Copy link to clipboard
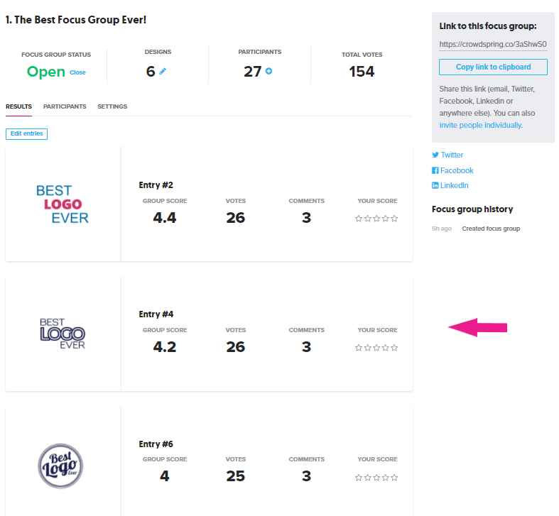The image size is (559, 516). pyautogui.click(x=493, y=67)
